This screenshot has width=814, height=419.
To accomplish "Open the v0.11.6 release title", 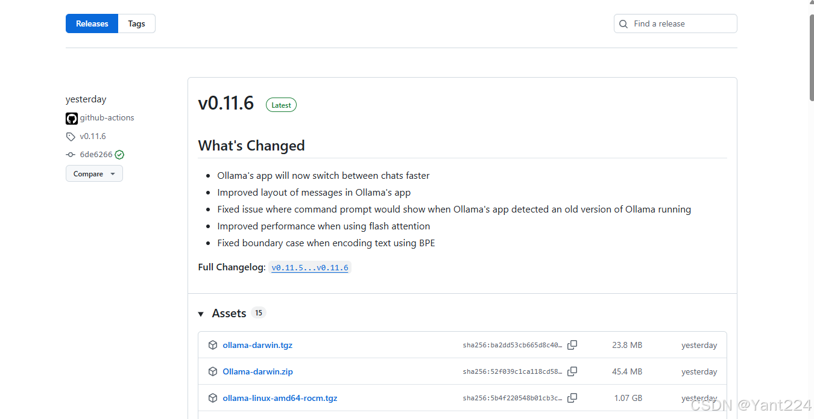I will tap(226, 104).
